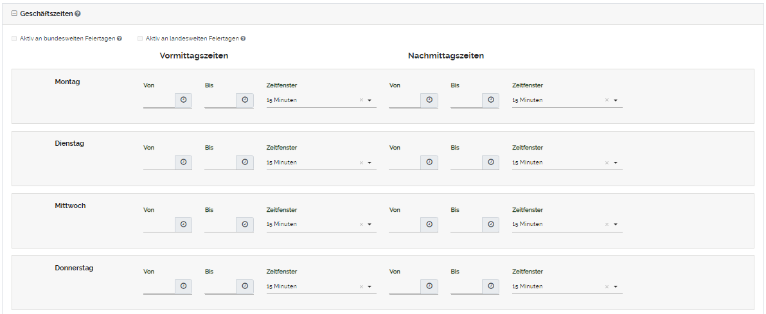The height and width of the screenshot is (314, 766).
Task: Click Donnerstag afternoon Bis time field
Action: (467, 286)
